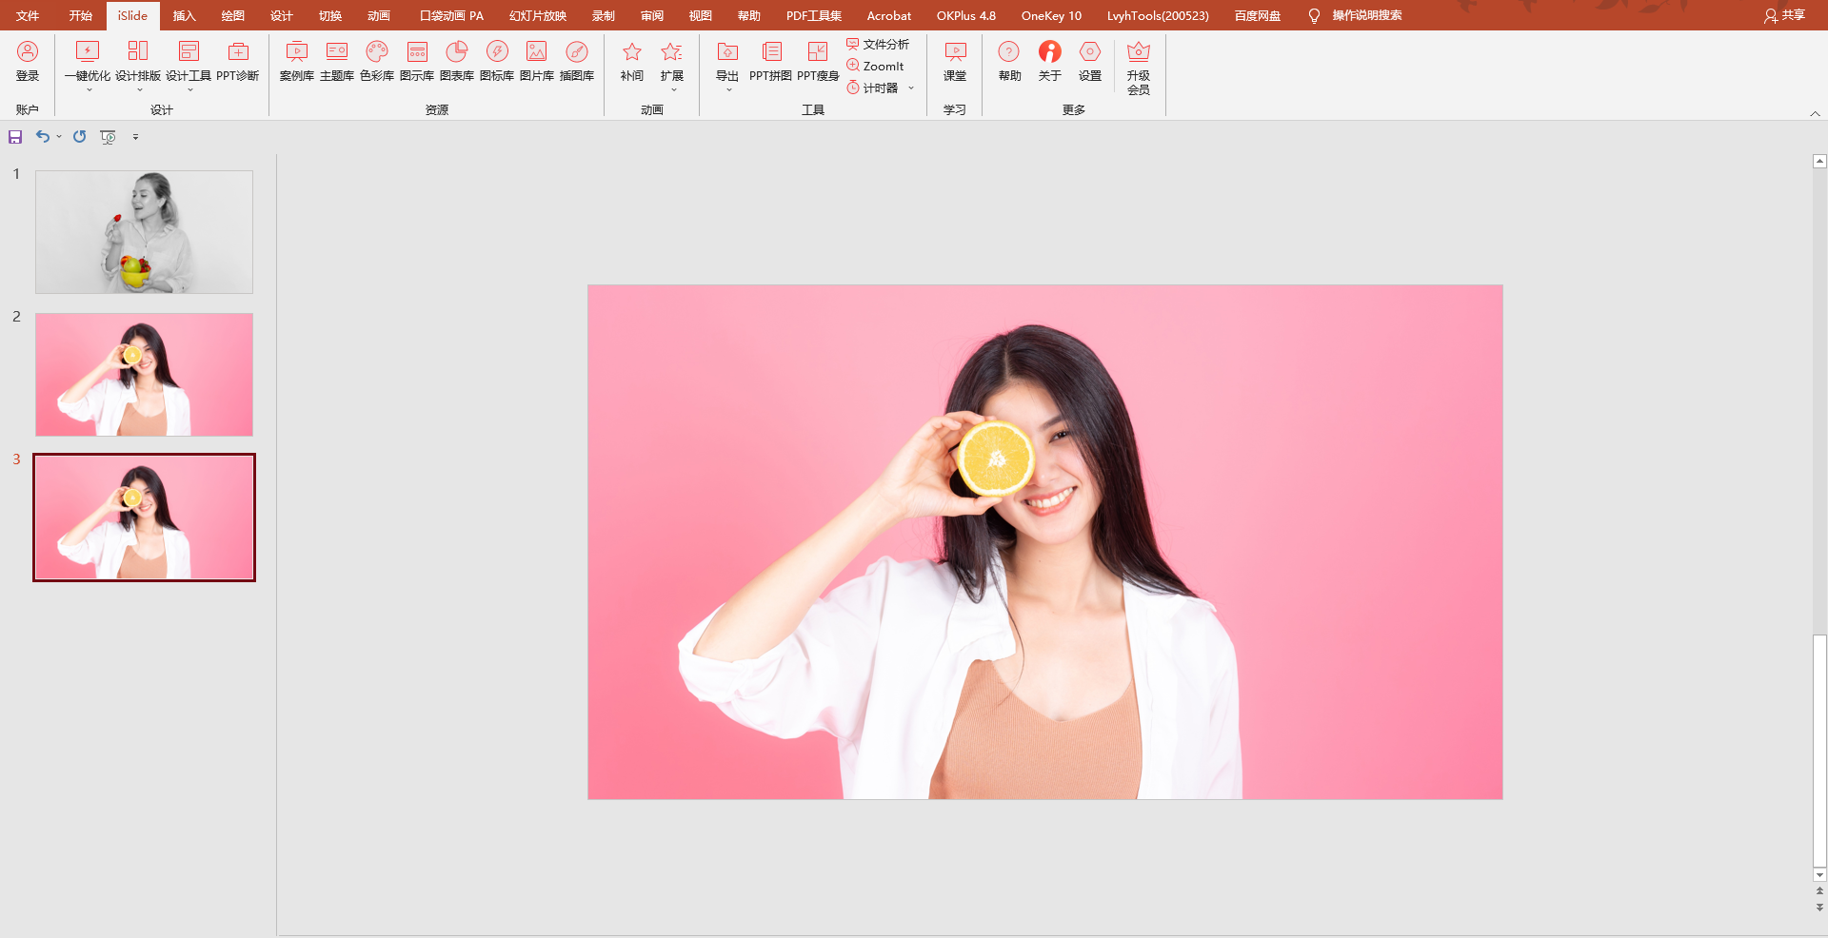Switch to the OKPlus 4.8 tab

click(x=966, y=15)
